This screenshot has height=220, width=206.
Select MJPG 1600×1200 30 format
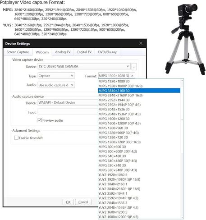click(x=139, y=119)
